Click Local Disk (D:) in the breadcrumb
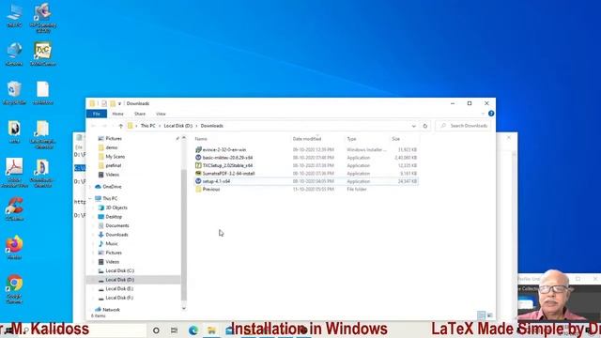Viewport: 601px width, 338px height. click(178, 126)
